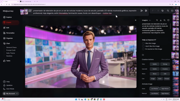Open File Explorer from taskbar
Viewport: 180px width, 101px height.
tap(89, 99)
